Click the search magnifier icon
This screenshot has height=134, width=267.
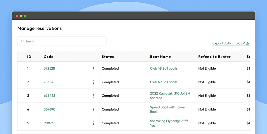tap(22, 41)
